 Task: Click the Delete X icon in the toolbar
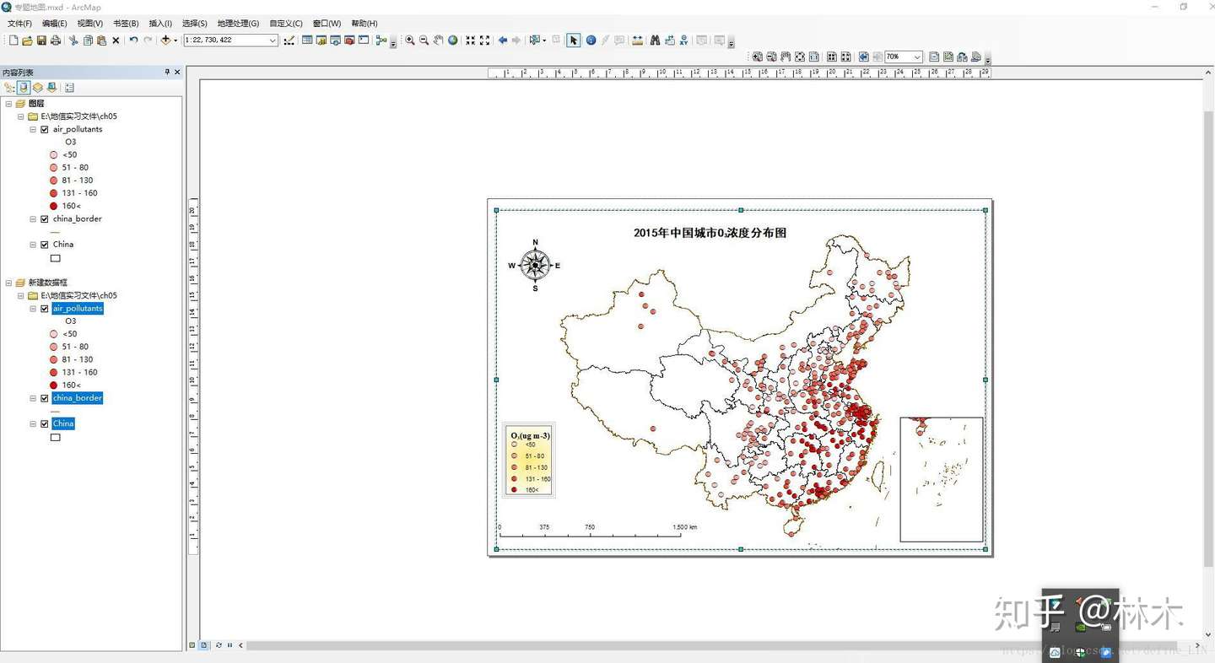[116, 40]
